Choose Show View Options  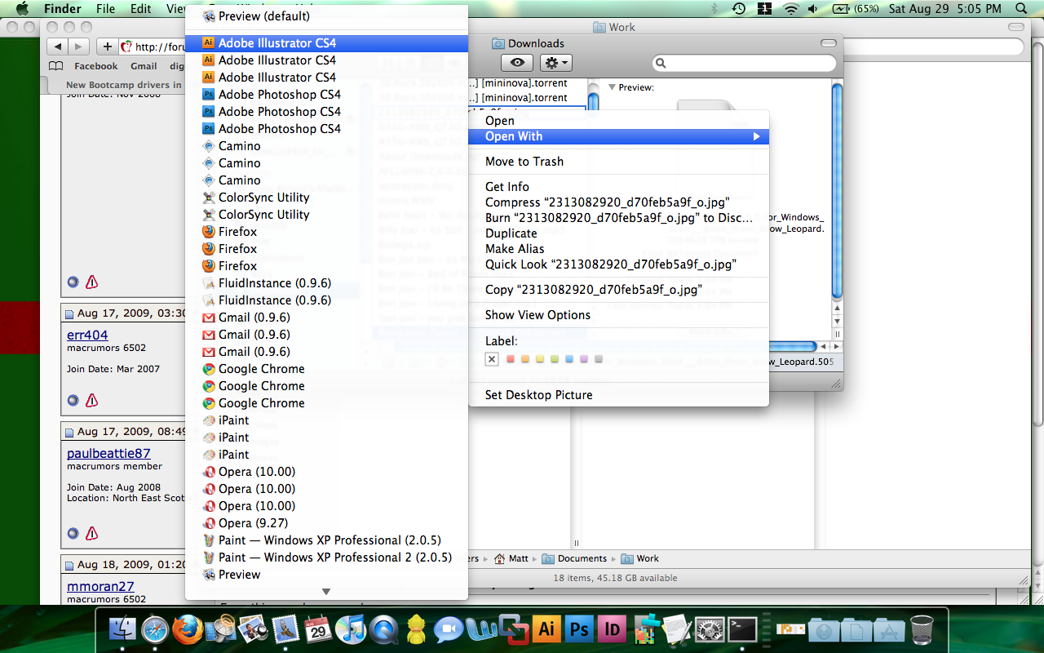[x=619, y=315]
